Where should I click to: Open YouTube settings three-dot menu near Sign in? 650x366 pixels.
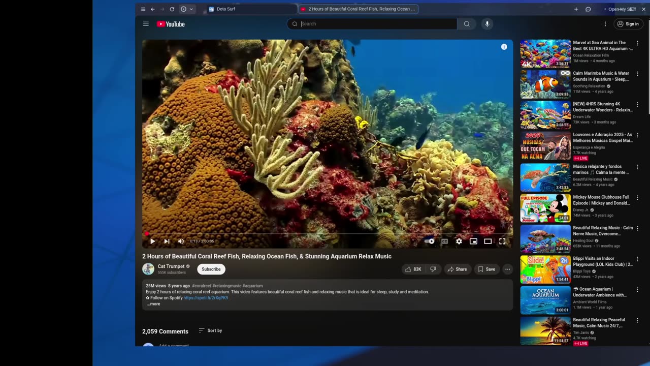pyautogui.click(x=605, y=24)
